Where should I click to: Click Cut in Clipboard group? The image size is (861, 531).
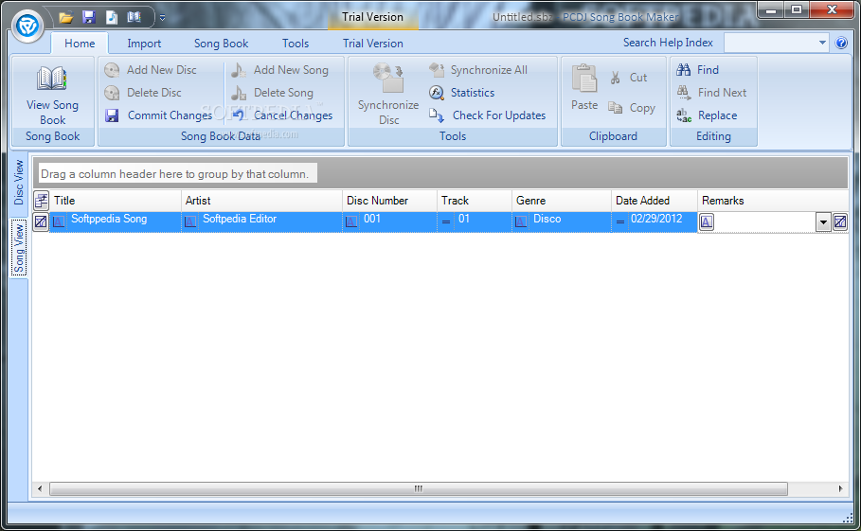[x=629, y=78]
